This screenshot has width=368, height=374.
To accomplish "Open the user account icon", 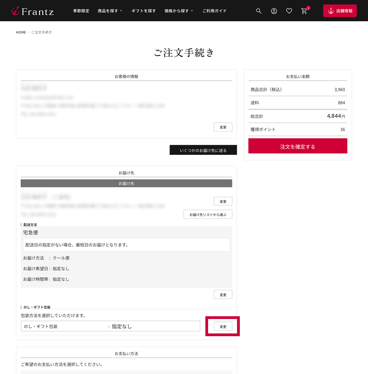I will click(274, 11).
